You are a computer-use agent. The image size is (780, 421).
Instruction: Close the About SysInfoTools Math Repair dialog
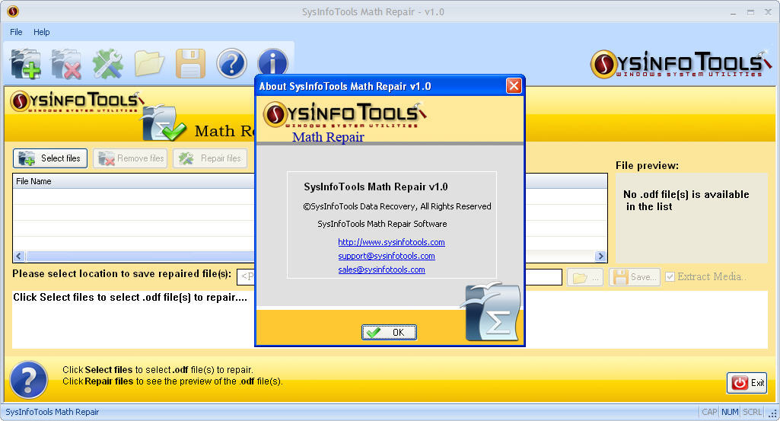[514, 86]
